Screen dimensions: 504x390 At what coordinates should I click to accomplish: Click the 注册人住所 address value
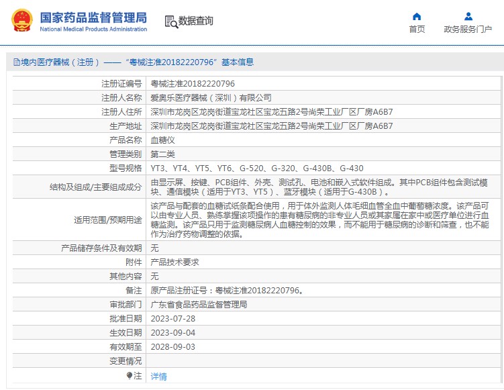coord(272,112)
